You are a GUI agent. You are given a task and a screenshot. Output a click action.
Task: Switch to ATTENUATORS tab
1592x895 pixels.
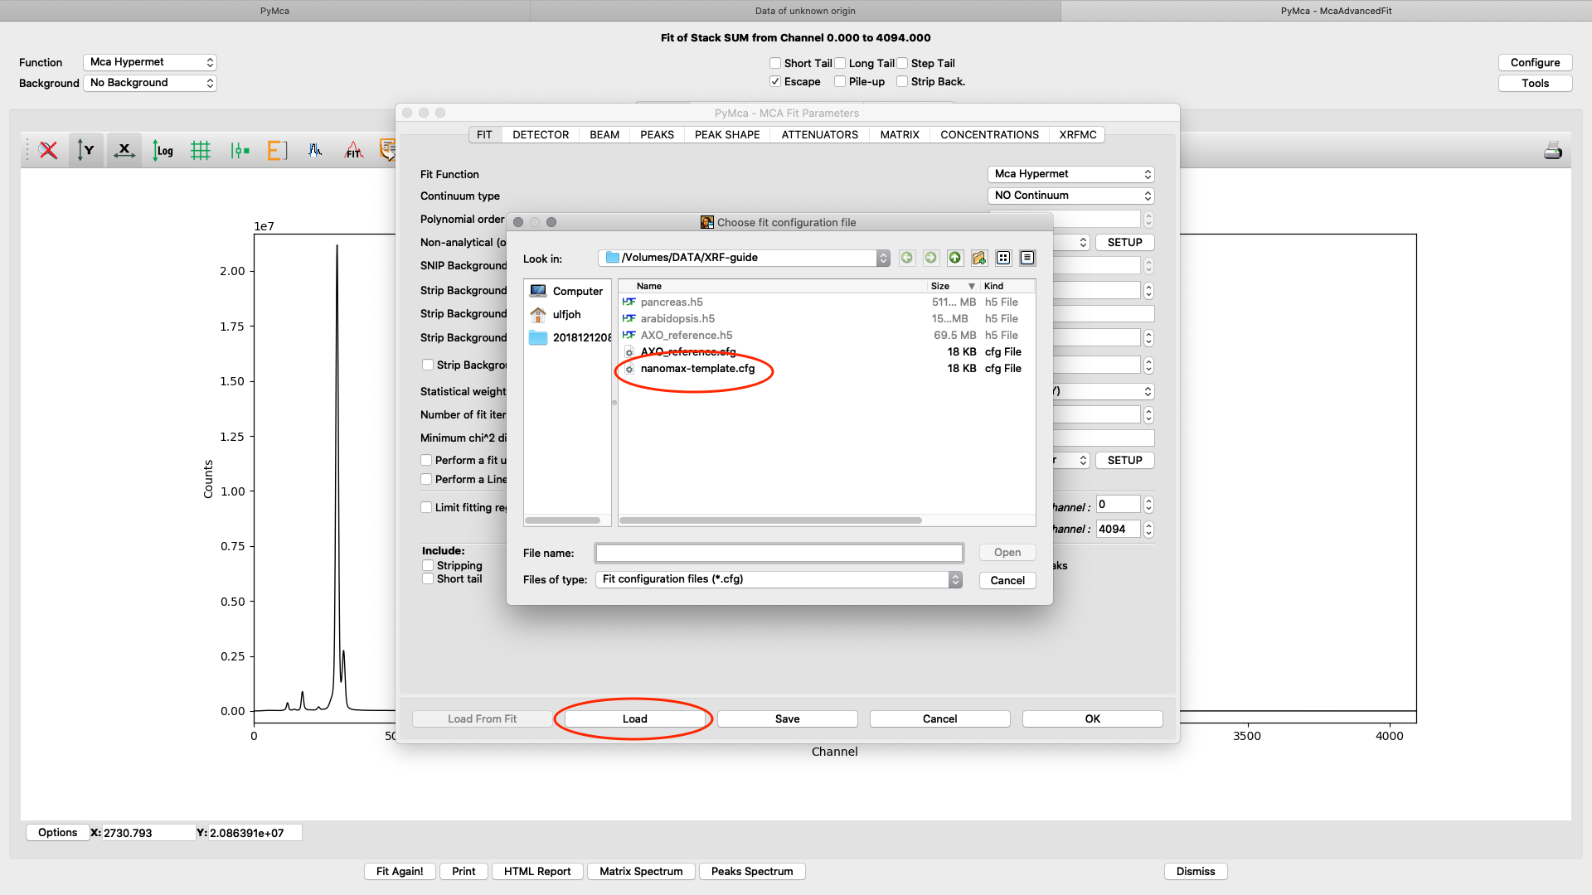click(x=819, y=134)
